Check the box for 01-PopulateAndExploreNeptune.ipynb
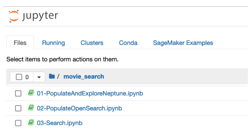 pyautogui.click(x=18, y=94)
